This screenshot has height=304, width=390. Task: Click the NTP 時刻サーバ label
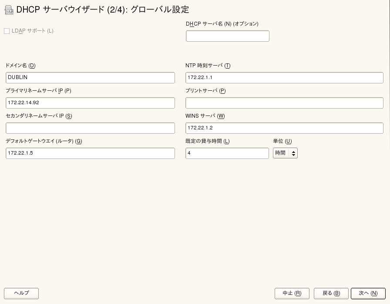[x=208, y=66]
